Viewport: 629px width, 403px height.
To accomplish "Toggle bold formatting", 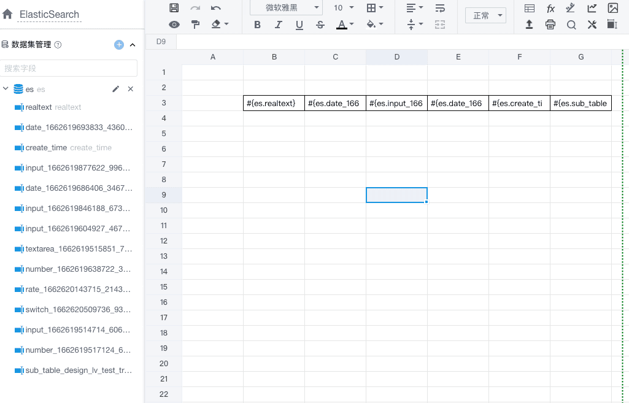I will pos(257,25).
